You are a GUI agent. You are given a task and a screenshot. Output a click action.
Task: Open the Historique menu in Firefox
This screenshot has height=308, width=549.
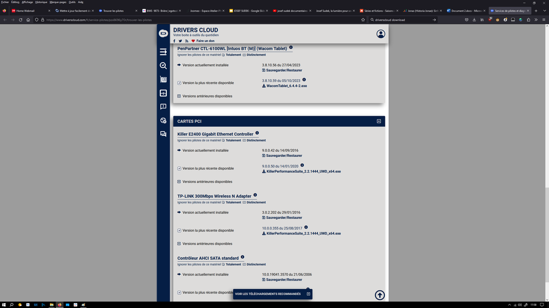[41, 2]
